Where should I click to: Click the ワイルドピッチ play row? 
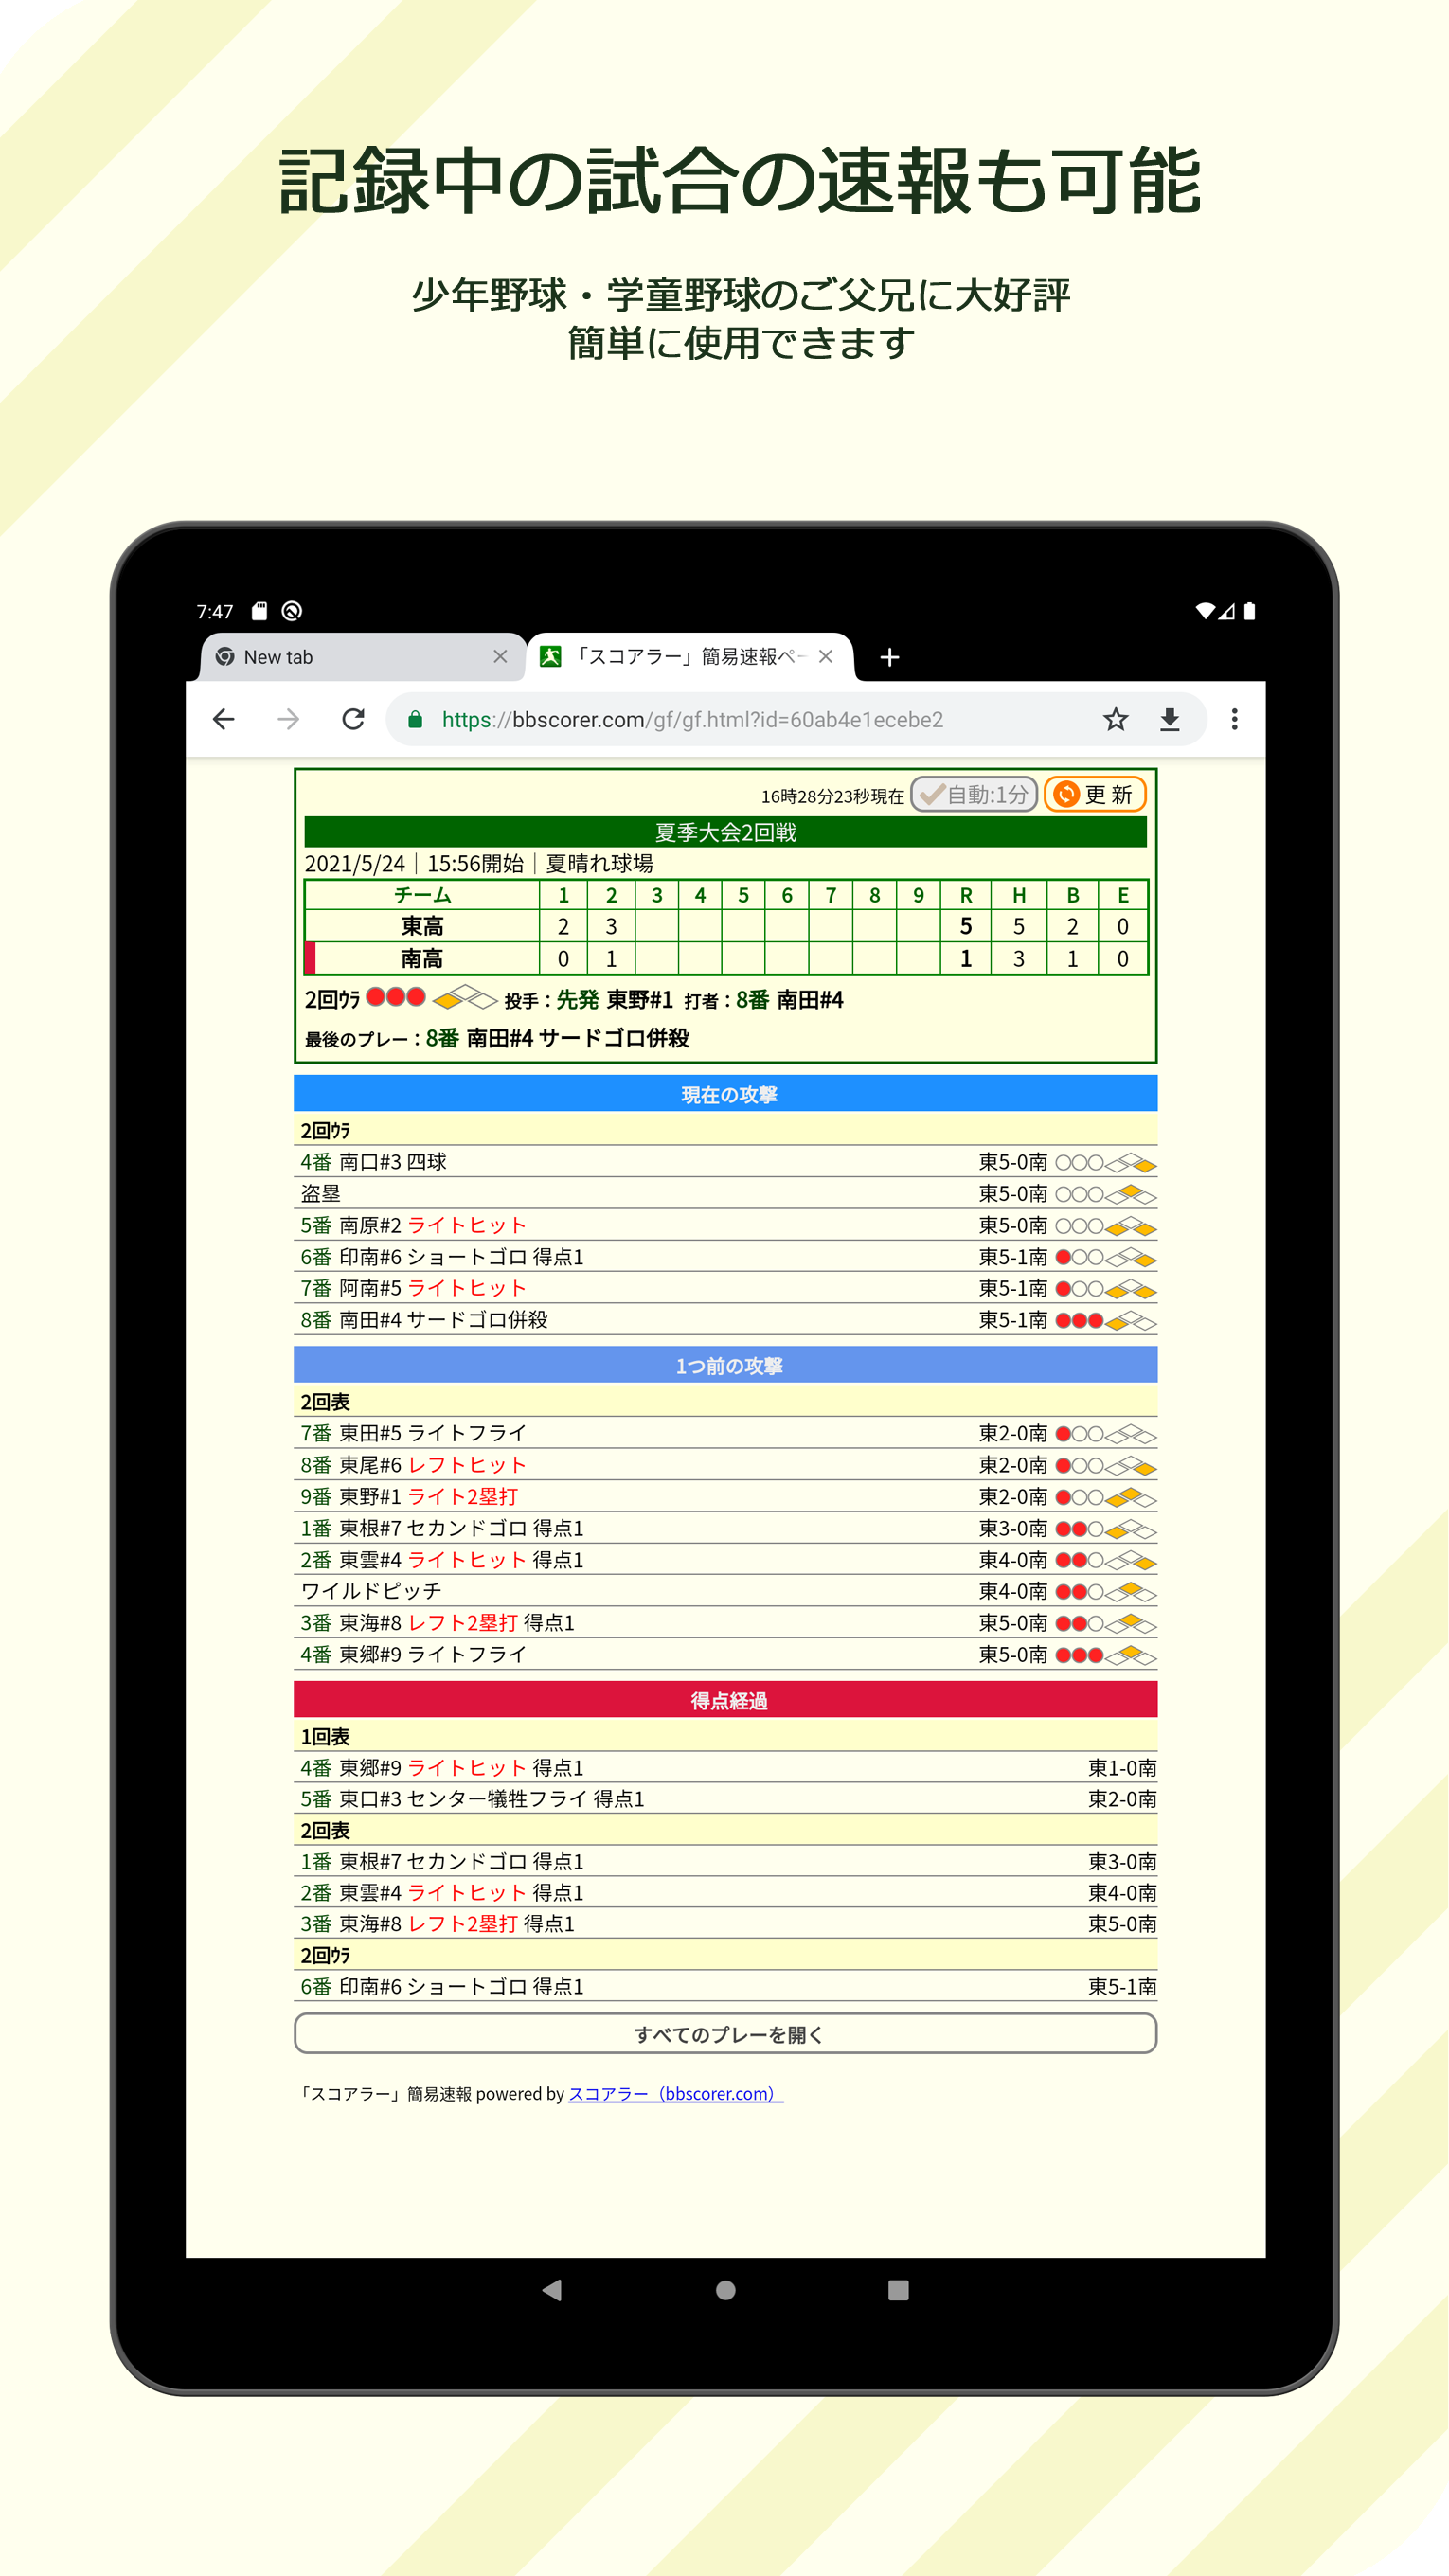725,1591
